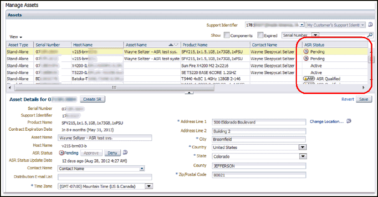
Task: Open the Contact Name dropdown in Asset Details
Action: coord(142,169)
